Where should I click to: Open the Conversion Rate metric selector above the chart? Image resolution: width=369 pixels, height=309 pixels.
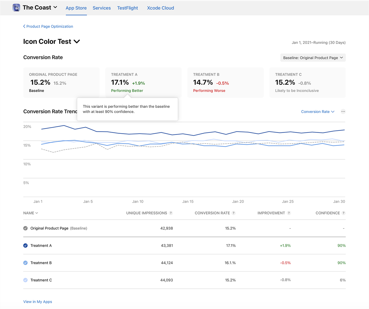(317, 112)
